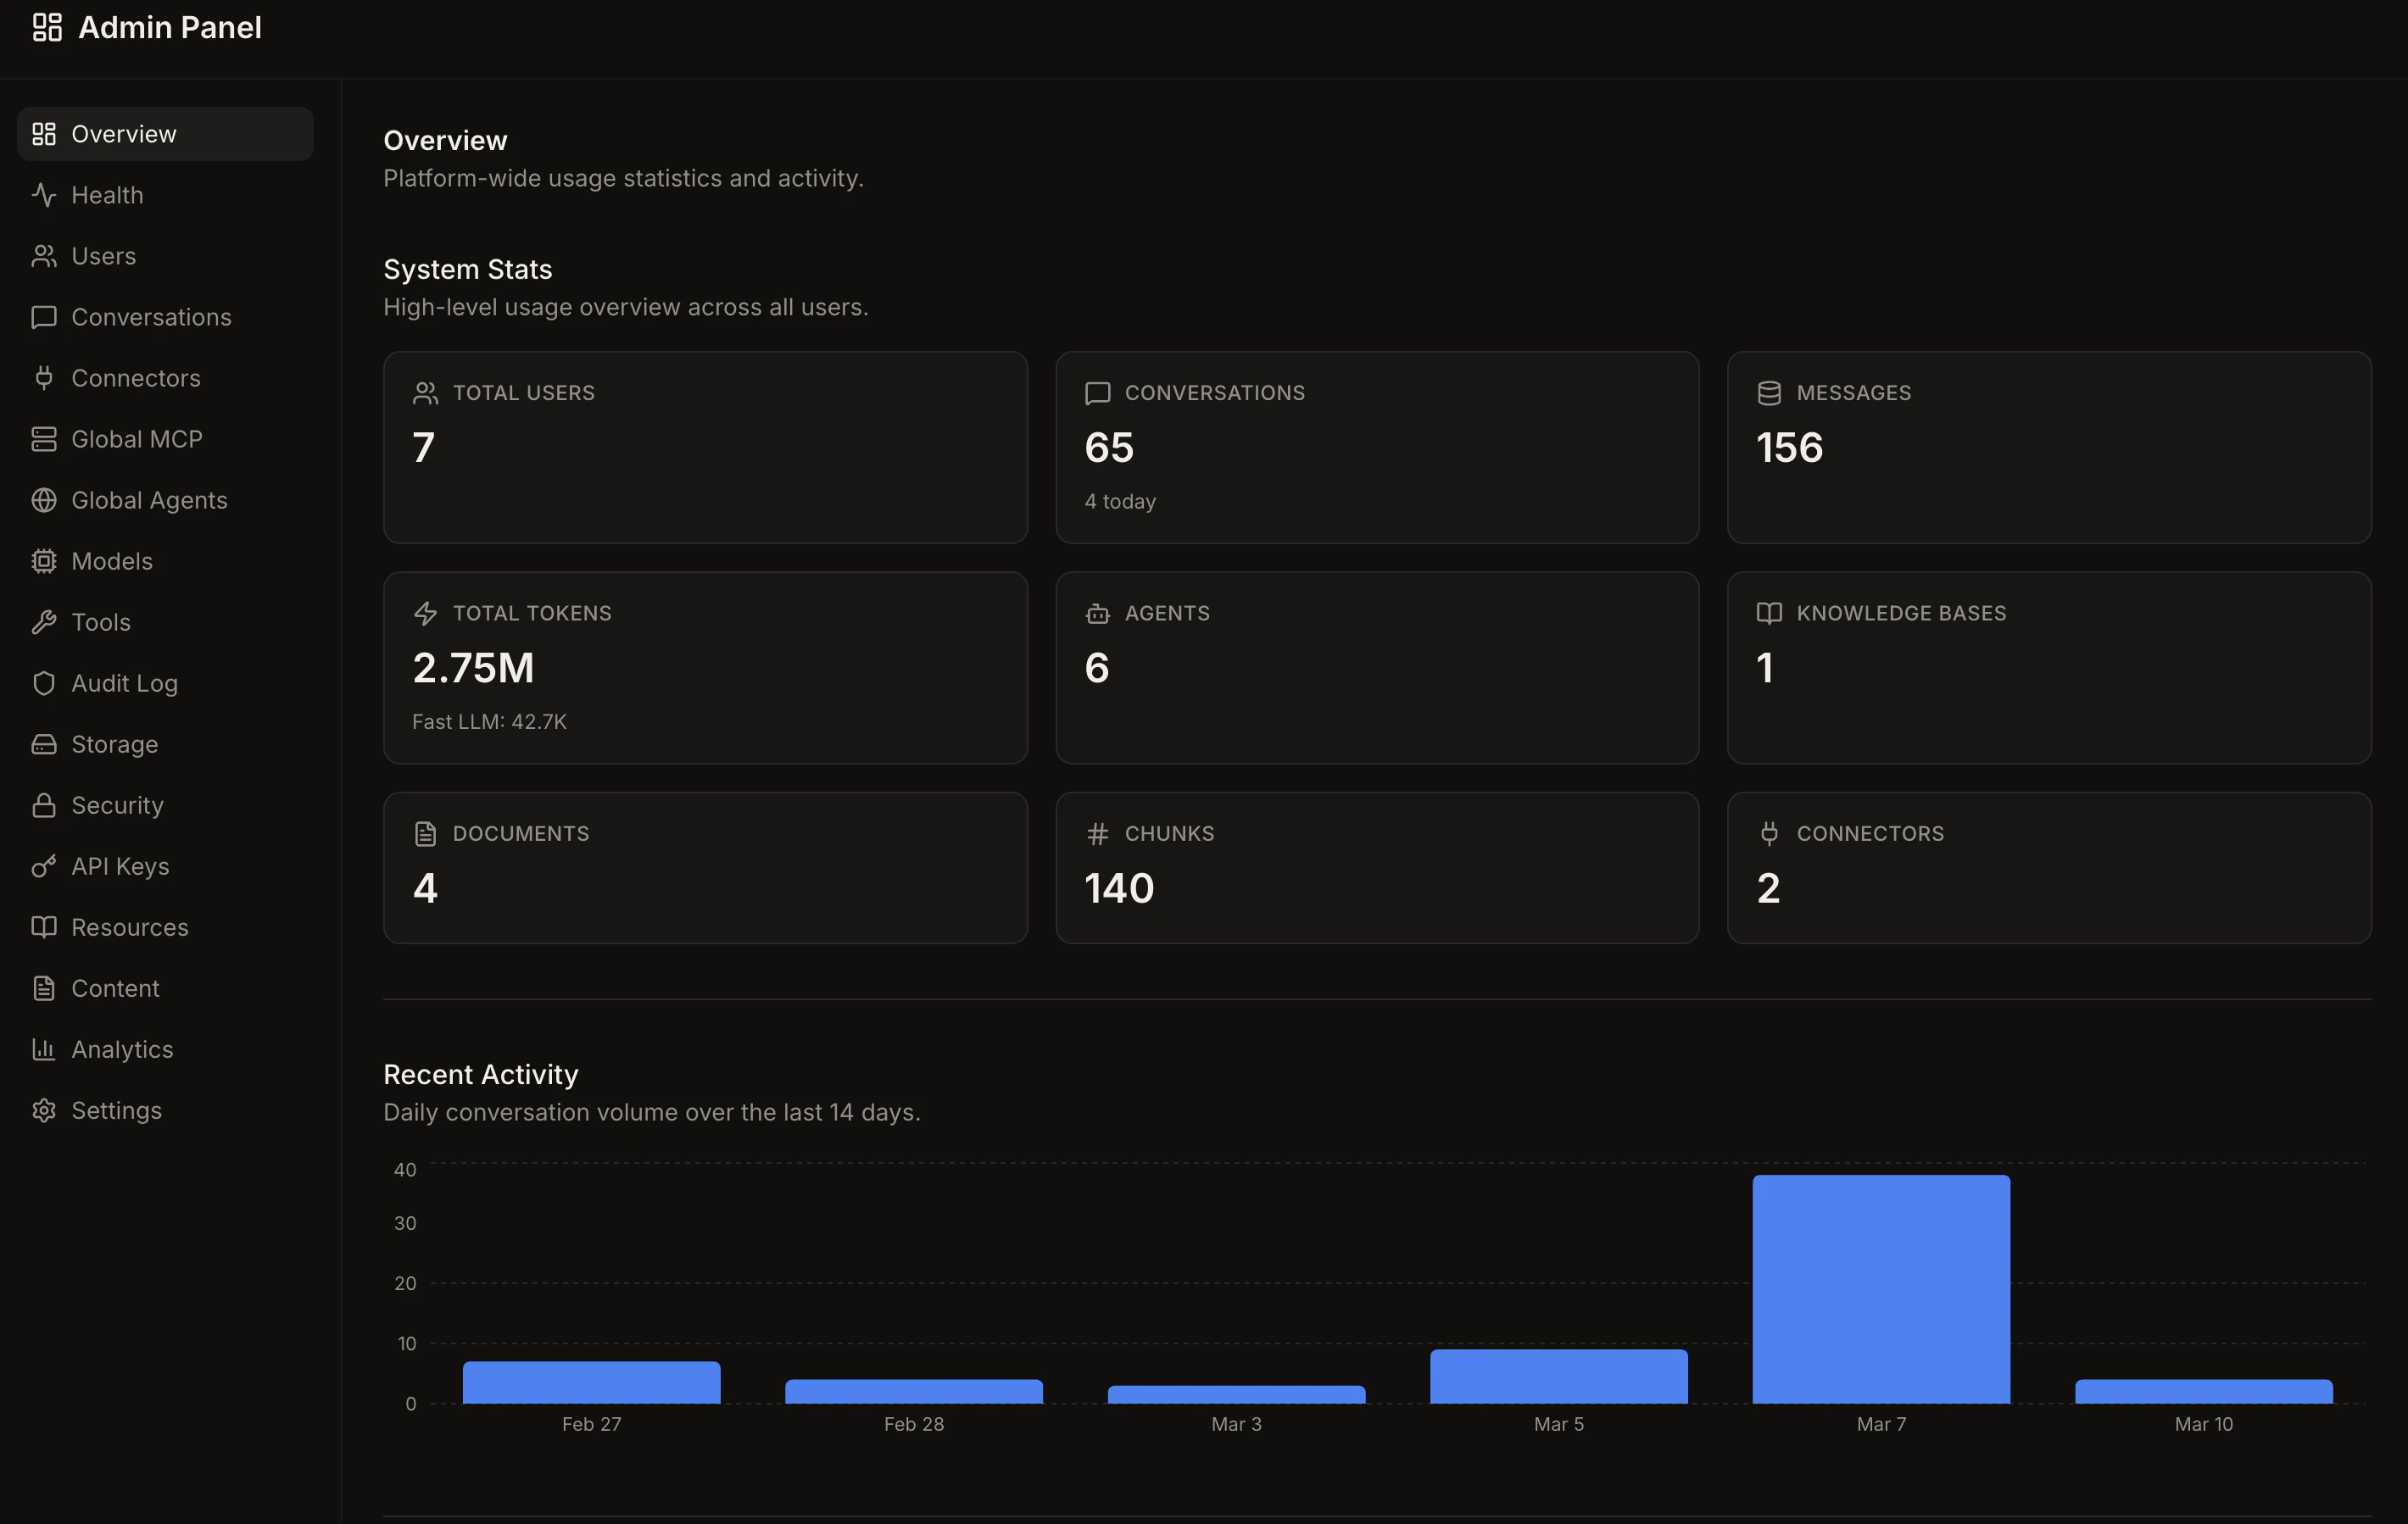Click the Analytics bar chart icon

click(44, 1049)
